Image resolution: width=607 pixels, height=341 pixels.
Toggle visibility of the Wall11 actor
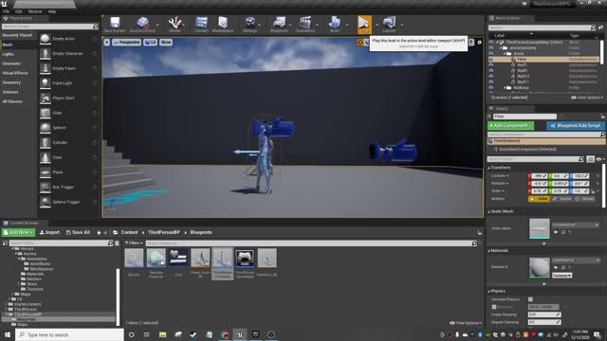coord(491,82)
